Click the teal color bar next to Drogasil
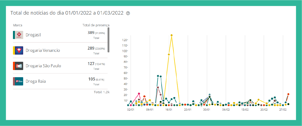 pos(14,35)
